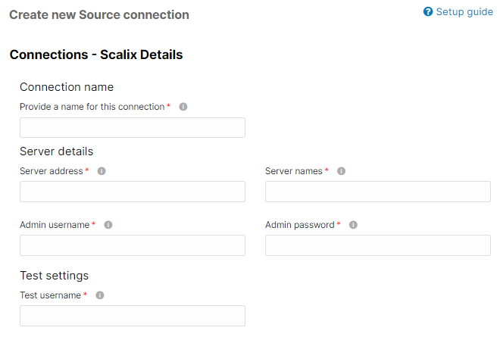Click the "Admin username" field label
This screenshot has height=337, width=500.
point(55,225)
